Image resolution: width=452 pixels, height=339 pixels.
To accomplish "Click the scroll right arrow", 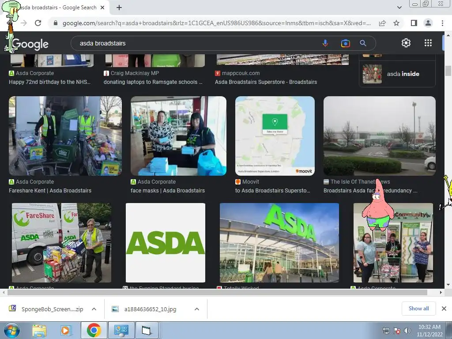I will tap(441, 292).
